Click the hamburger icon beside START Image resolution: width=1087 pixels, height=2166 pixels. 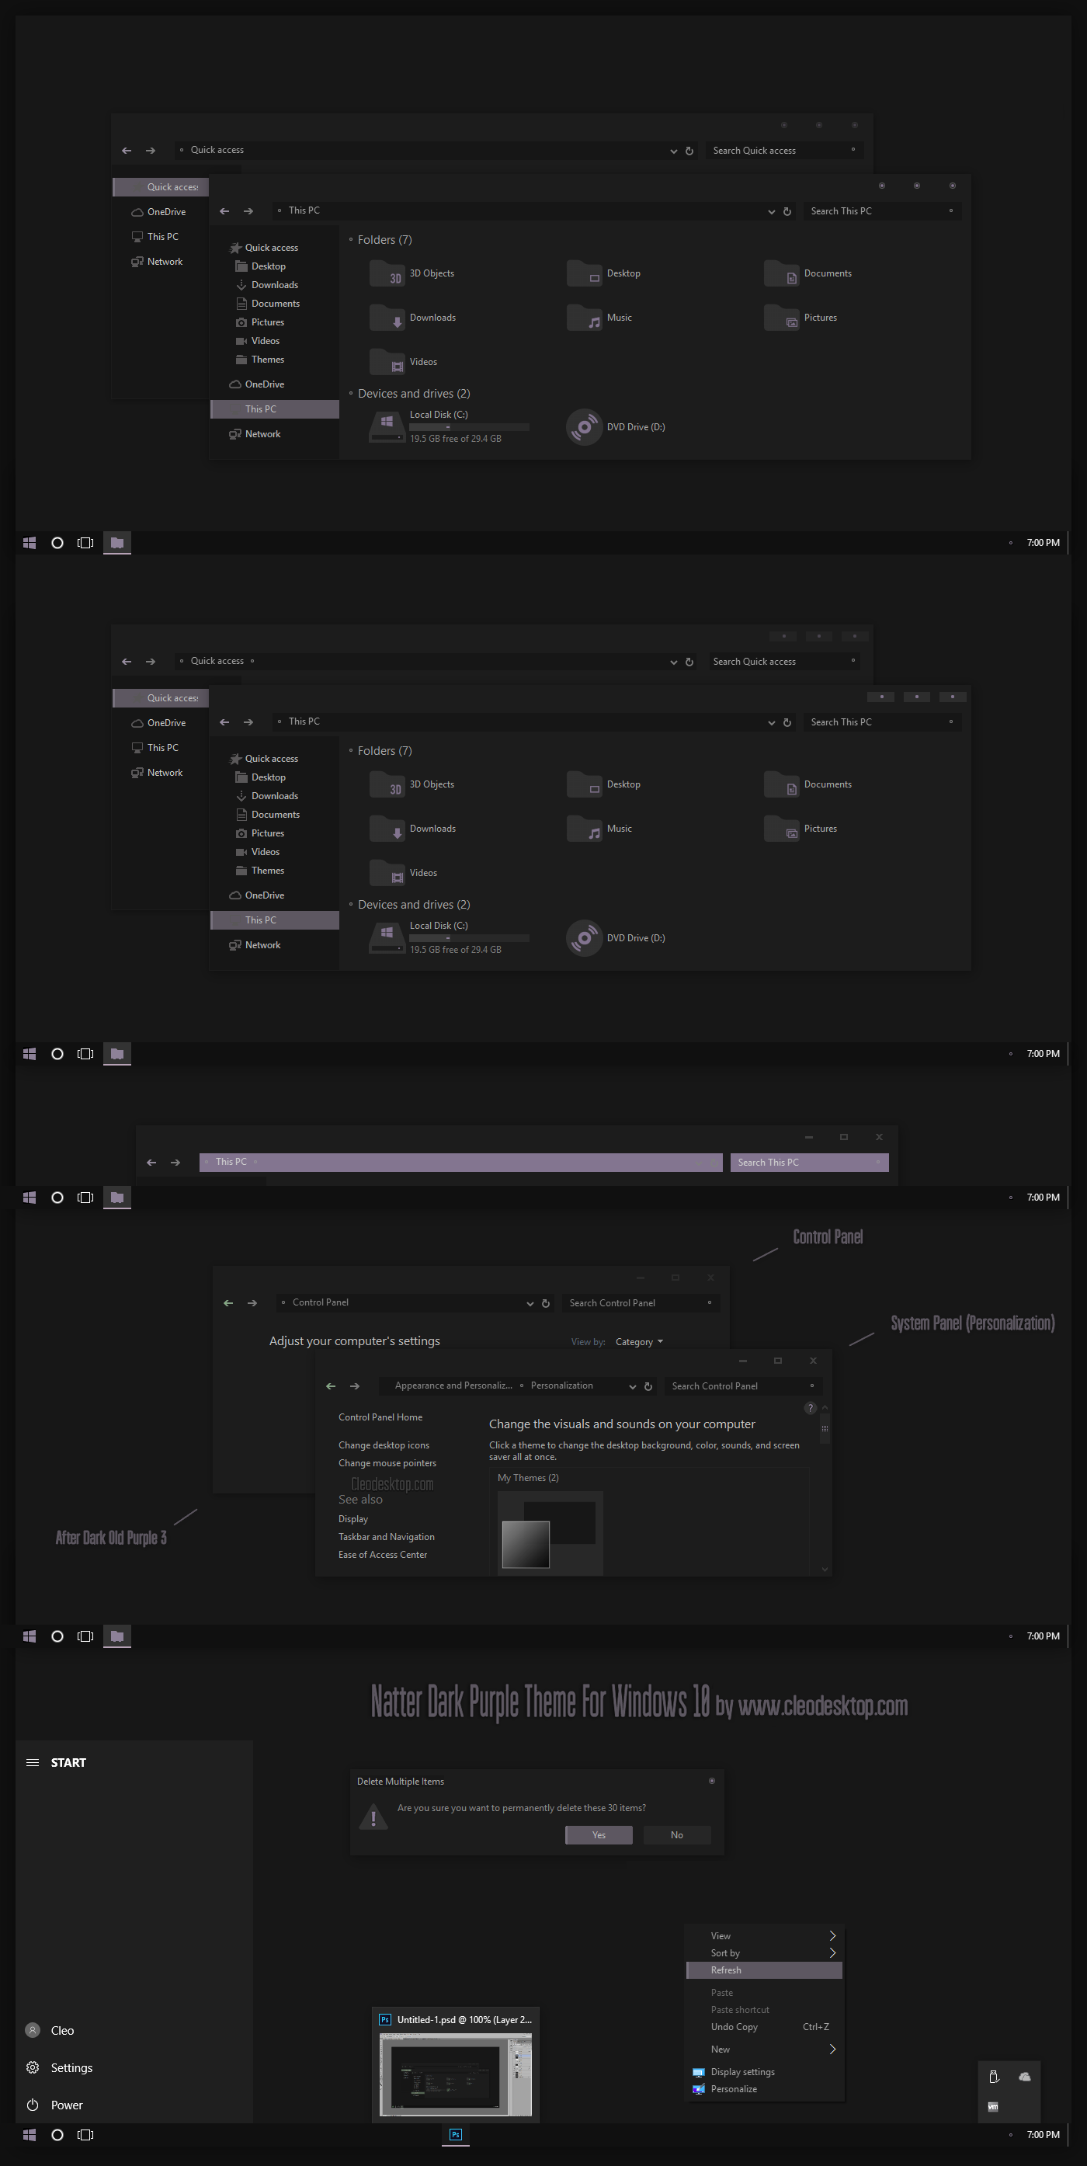pos(33,1762)
